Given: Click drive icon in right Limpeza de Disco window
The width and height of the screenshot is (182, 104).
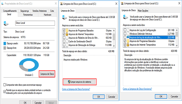Looking at the screenshot, I should click(126, 17).
